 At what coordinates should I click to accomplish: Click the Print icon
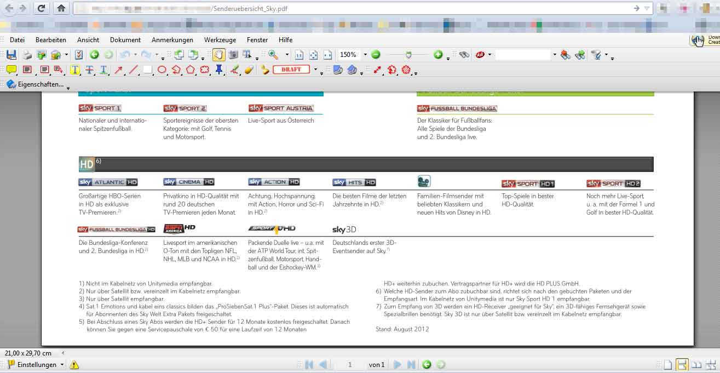point(27,55)
